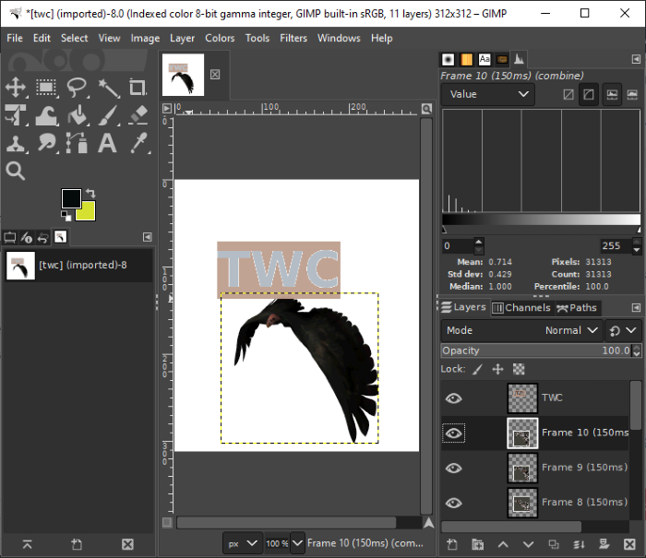646x558 pixels.
Task: Select the Eraser tool
Action: 138,115
